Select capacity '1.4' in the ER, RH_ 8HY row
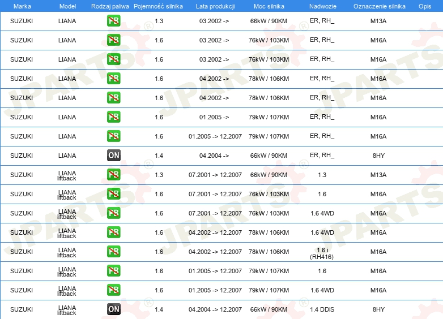The width and height of the screenshot is (443, 319). pos(159,156)
